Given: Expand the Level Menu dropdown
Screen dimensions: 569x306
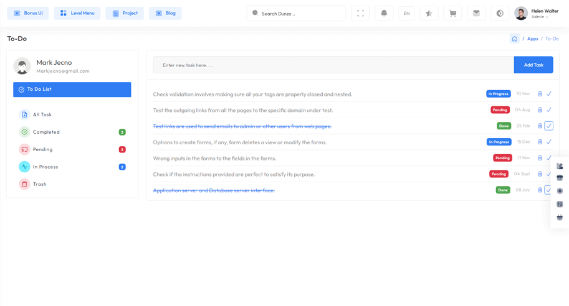Looking at the screenshot, I should click(x=77, y=13).
